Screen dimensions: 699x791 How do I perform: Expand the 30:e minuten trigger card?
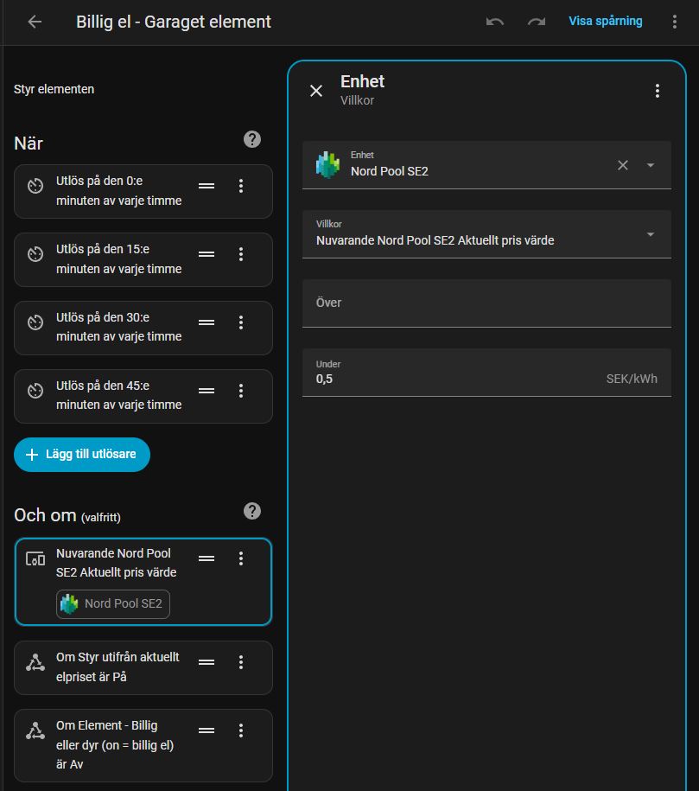118,327
